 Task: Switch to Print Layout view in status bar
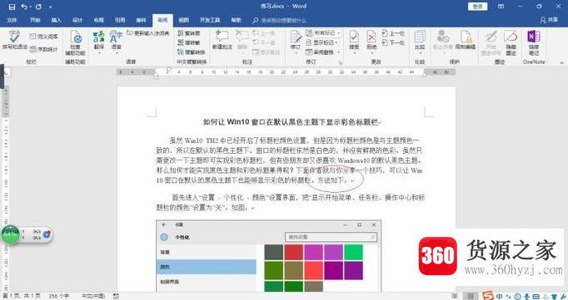tap(471, 296)
